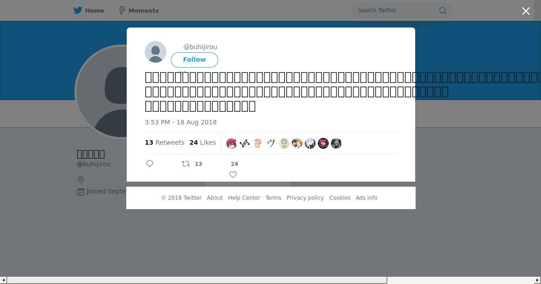Like the tweet with the heart icon
Viewport: 541px width, 284px height.
click(x=233, y=174)
